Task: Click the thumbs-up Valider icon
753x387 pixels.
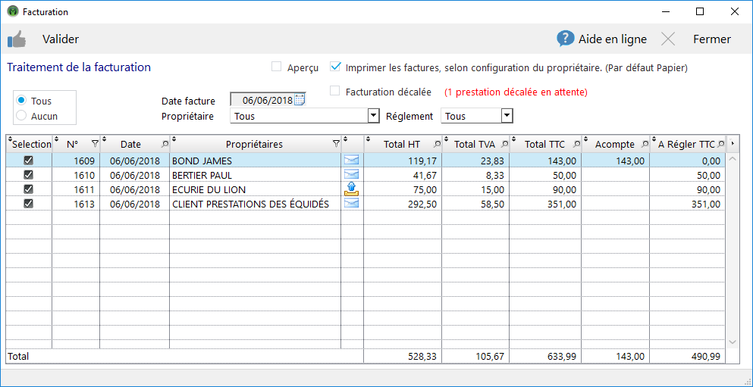Action: 17,39
